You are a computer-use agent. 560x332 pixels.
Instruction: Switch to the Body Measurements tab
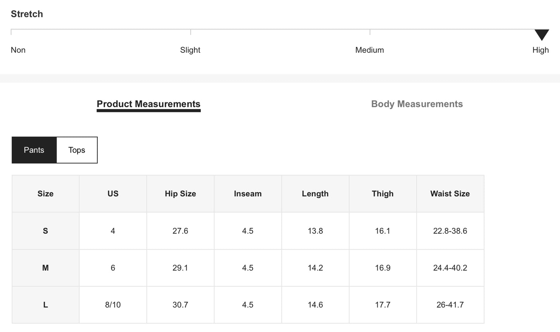coord(417,104)
